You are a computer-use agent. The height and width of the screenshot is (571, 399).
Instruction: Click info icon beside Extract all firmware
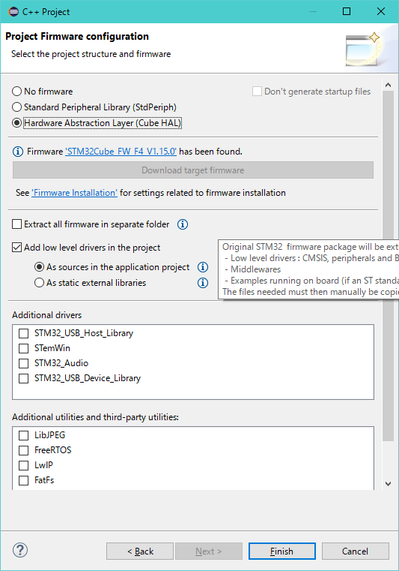point(183,224)
